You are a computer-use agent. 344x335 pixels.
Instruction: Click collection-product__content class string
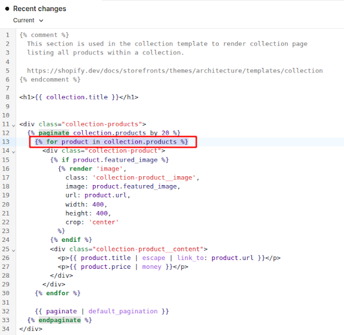[x=148, y=249]
